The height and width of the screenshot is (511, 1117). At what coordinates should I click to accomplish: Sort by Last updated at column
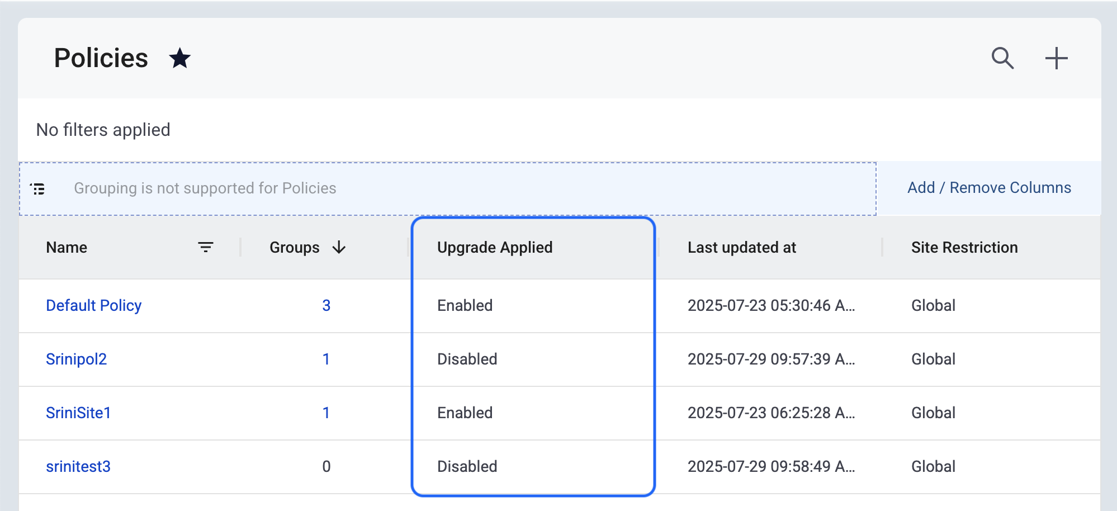(741, 247)
